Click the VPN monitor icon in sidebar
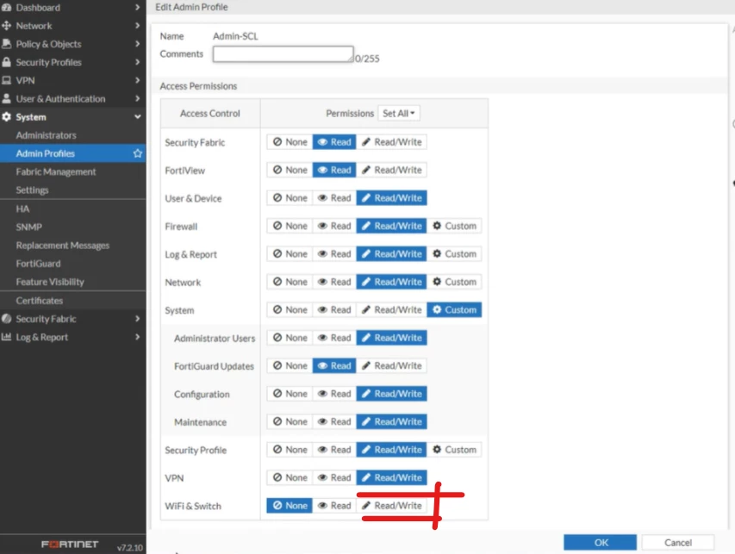Screen dimensions: 735x554 click(x=7, y=81)
